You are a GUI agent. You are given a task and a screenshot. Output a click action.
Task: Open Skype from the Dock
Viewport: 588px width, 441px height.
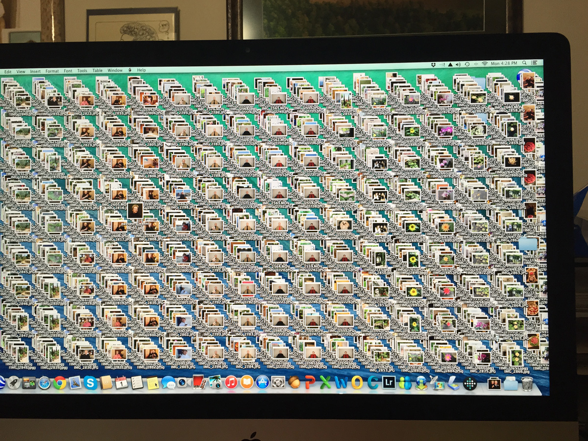point(90,383)
